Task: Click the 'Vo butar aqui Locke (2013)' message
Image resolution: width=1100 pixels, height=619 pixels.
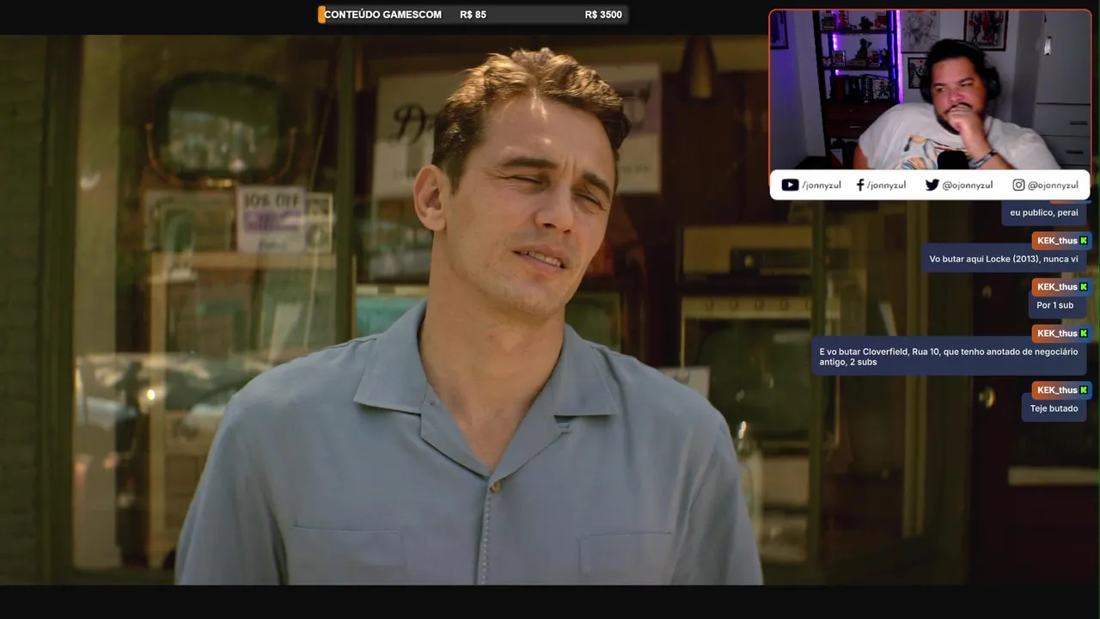Action: coord(1004,259)
